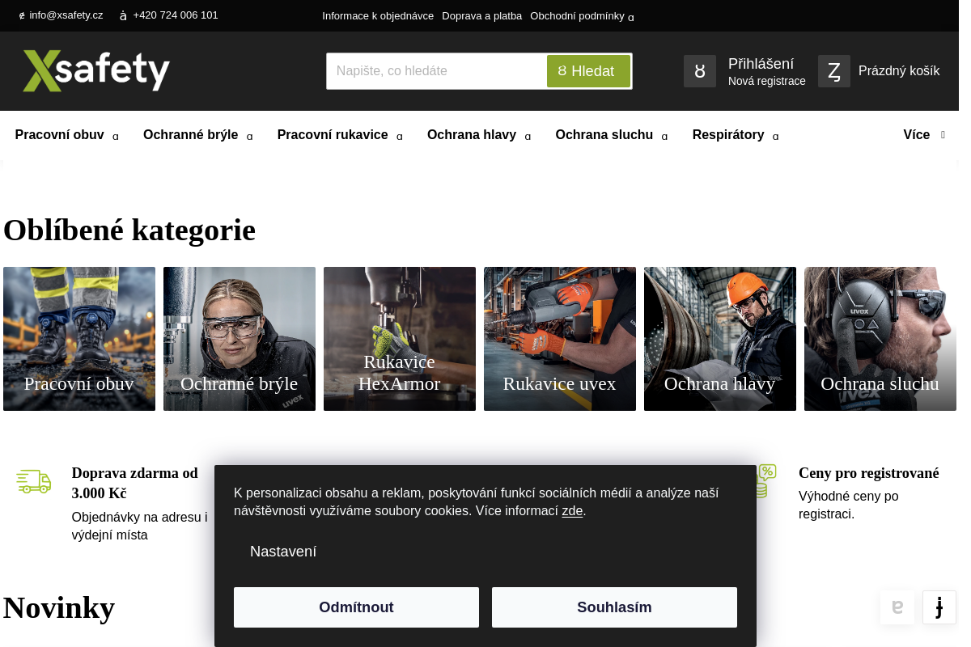Open the Ochrana hlavy category tile
Viewport: 971px width, 647px height.
click(x=720, y=339)
